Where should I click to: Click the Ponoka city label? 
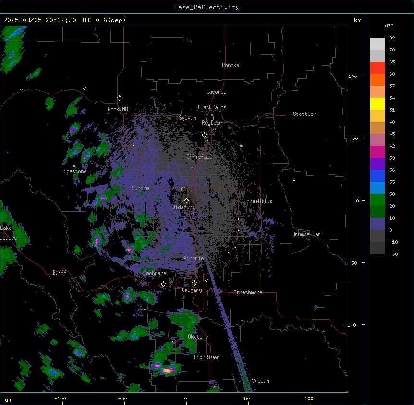point(231,65)
